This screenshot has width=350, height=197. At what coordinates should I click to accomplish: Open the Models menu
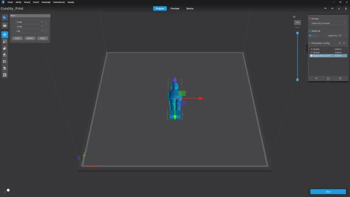(46, 2)
